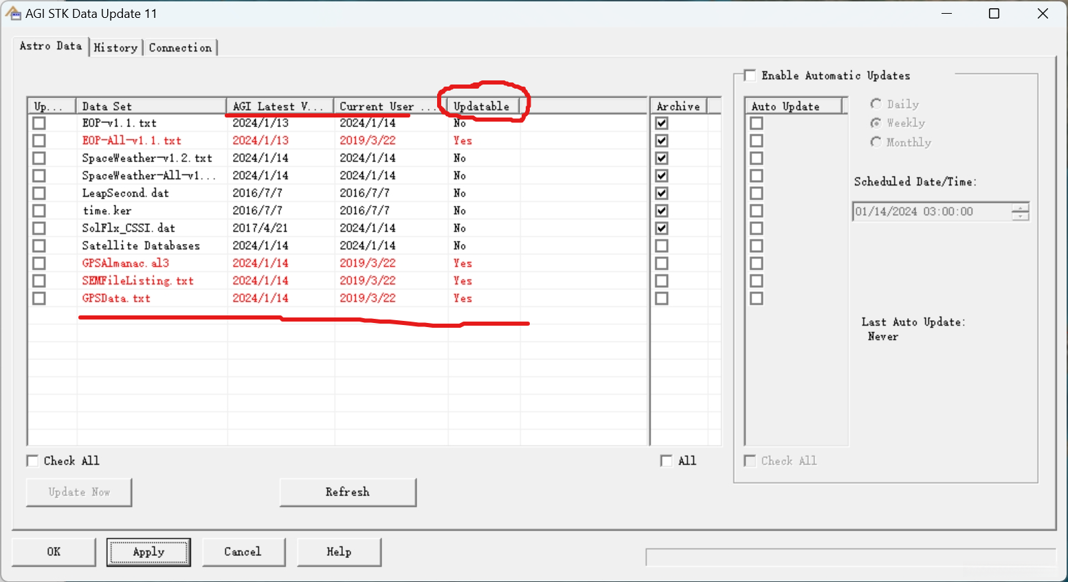Click the Current User column header
The image size is (1068, 582).
coord(391,107)
